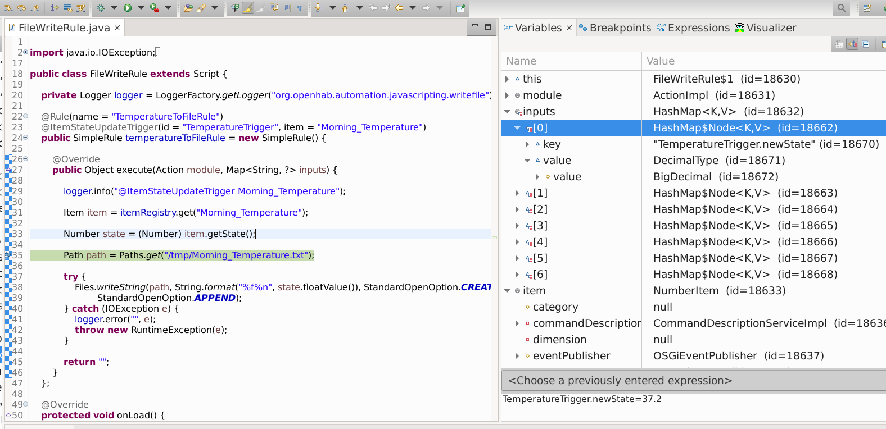Screen dimensions: 886x429
Task: Run the program with the green play icon
Action: tap(128, 8)
